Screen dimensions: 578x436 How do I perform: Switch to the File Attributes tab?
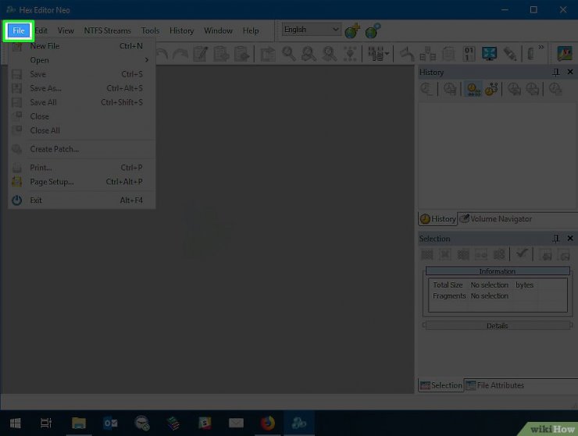[494, 385]
